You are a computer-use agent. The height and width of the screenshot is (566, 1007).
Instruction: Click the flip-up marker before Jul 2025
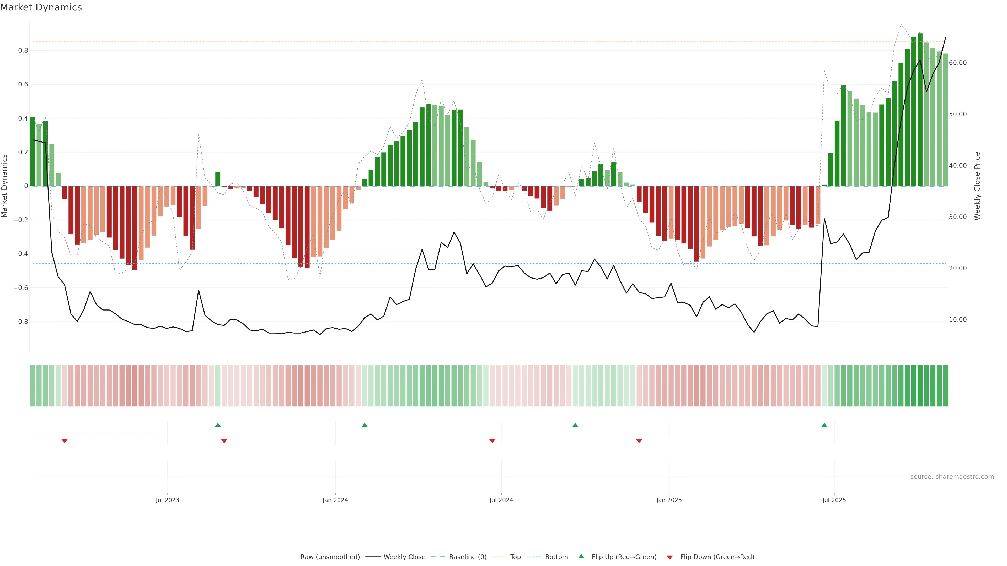coord(824,425)
